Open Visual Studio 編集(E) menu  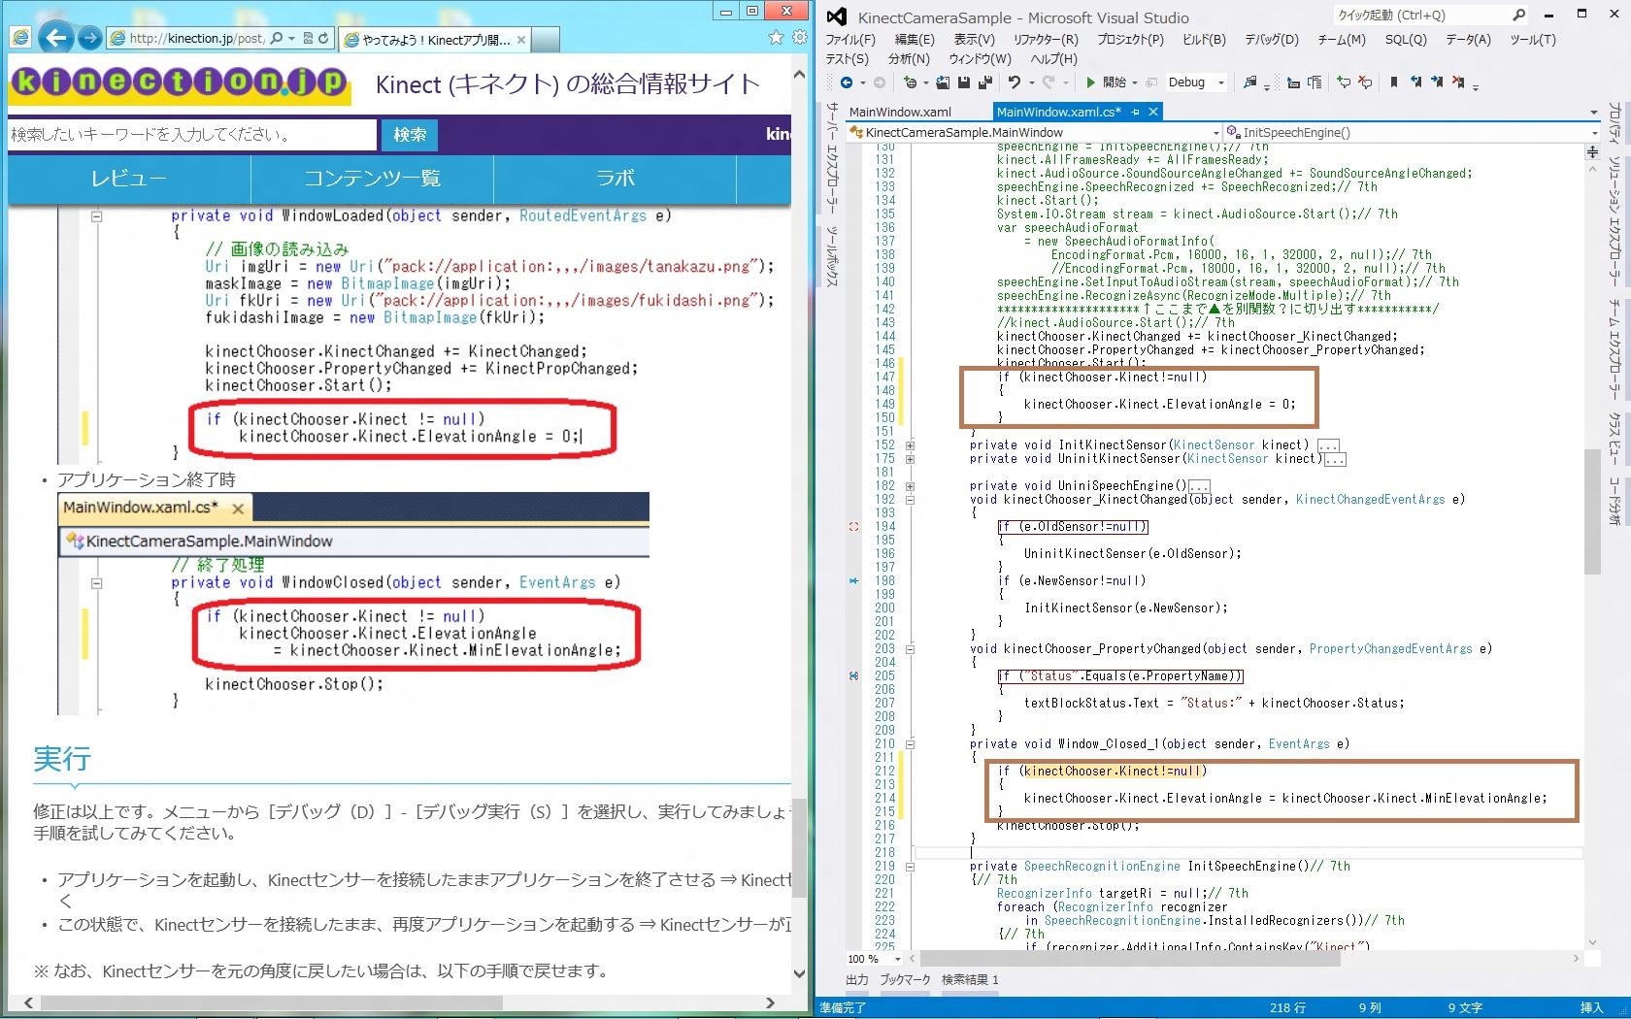[x=915, y=40]
